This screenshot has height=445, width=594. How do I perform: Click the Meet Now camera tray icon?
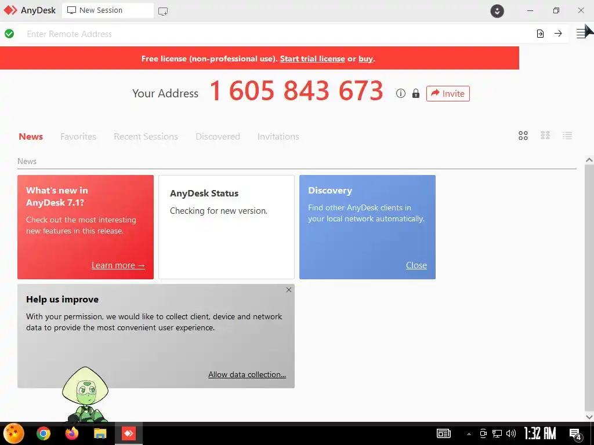483,433
